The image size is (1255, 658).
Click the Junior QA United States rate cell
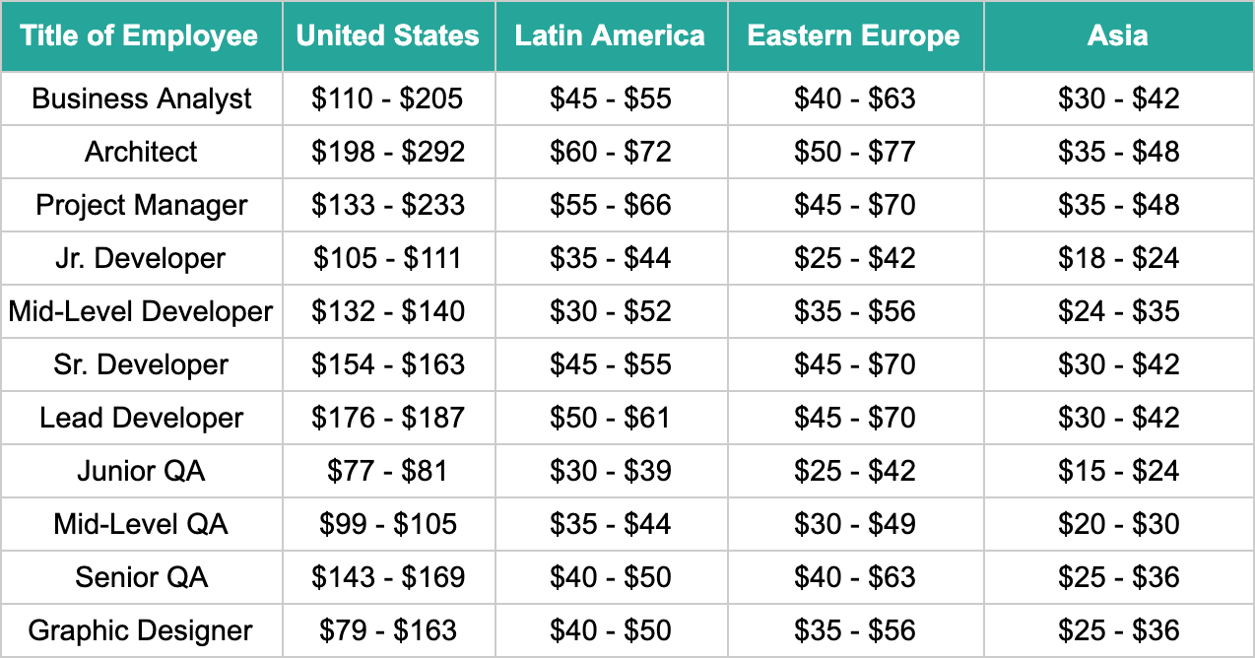pyautogui.click(x=388, y=471)
